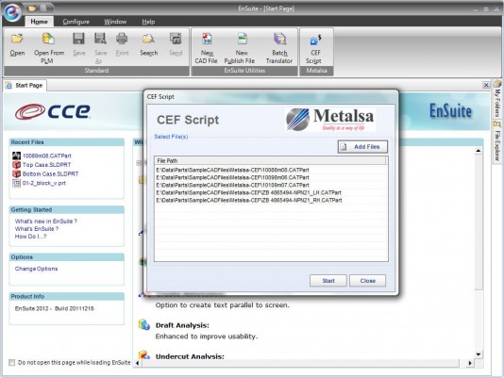Click Change Options link

coord(36,269)
